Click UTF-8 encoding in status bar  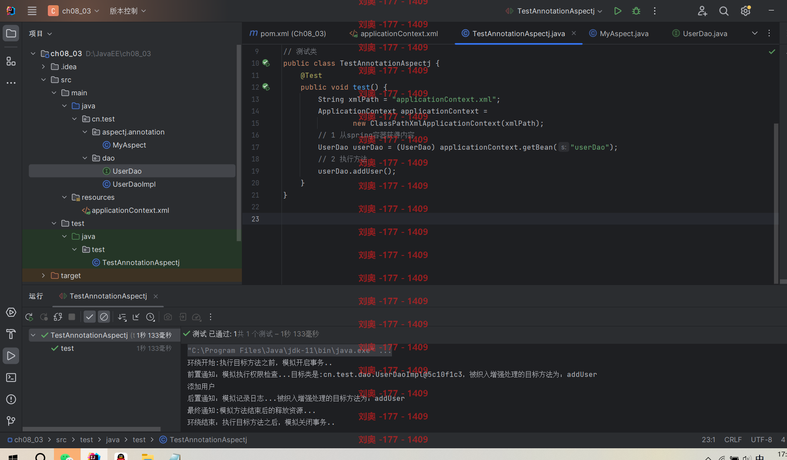761,440
